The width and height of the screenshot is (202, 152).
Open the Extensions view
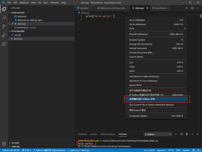4,44
